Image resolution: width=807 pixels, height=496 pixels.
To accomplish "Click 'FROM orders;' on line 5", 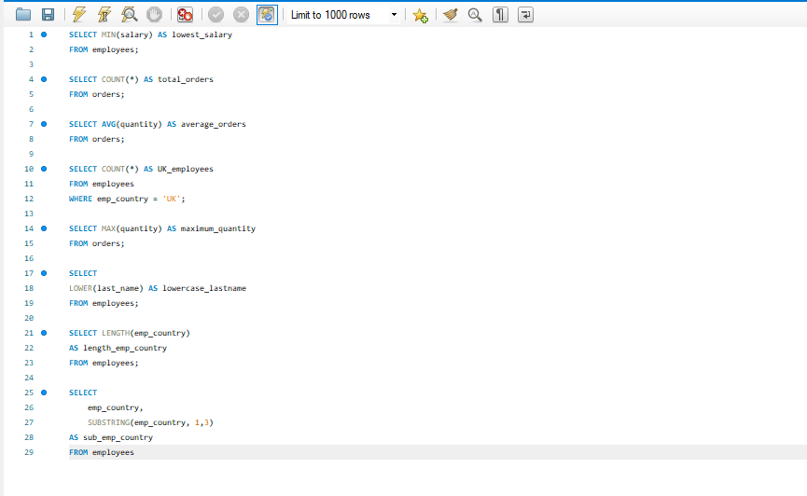I will [x=97, y=94].
